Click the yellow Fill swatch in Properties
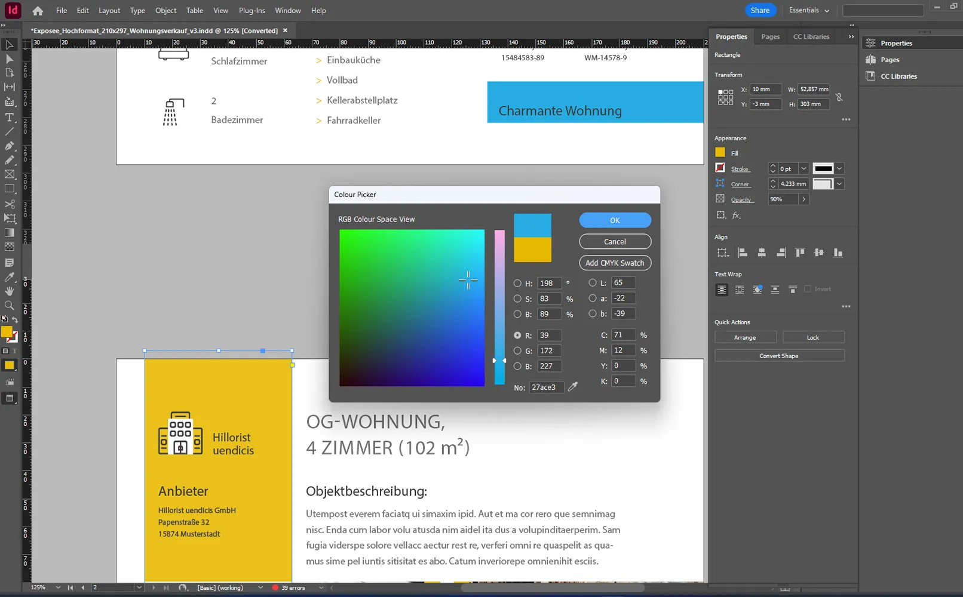Image resolution: width=963 pixels, height=597 pixels. (720, 153)
